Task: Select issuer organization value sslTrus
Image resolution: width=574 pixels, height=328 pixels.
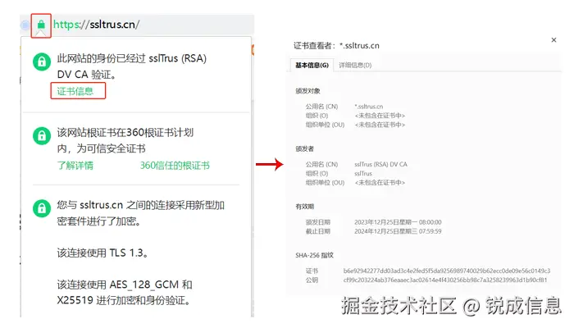Action: 363,174
